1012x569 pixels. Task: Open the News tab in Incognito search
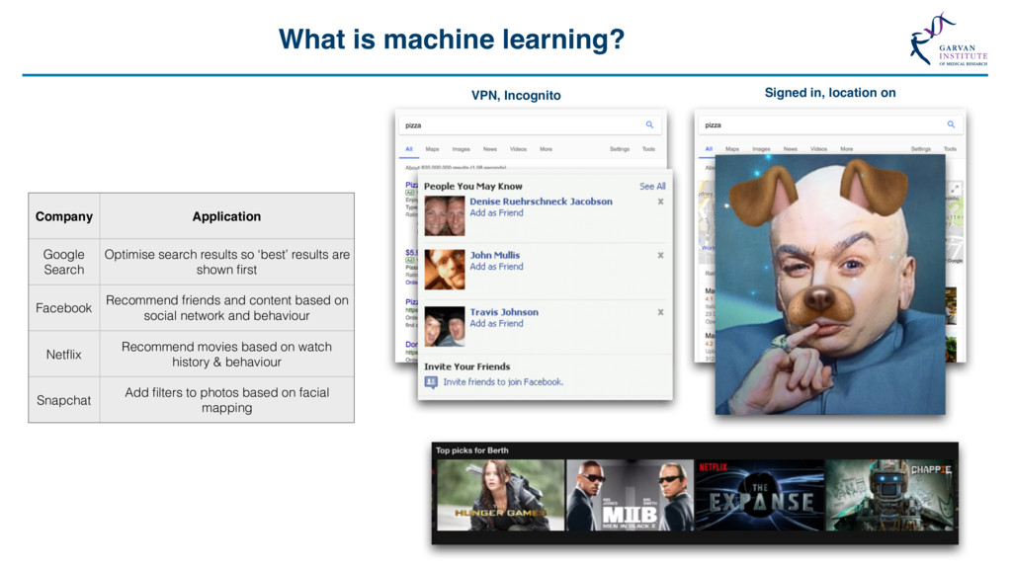pyautogui.click(x=490, y=149)
